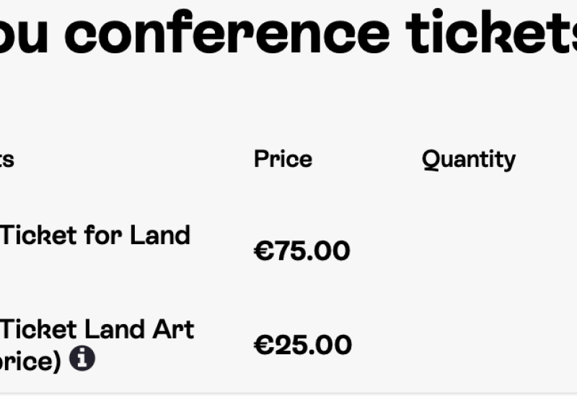
Task: Click the 'Ticket for Land' ticket name
Action: click(95, 235)
